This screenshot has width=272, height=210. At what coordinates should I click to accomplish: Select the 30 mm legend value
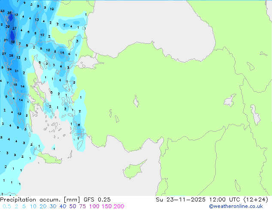click(53, 207)
